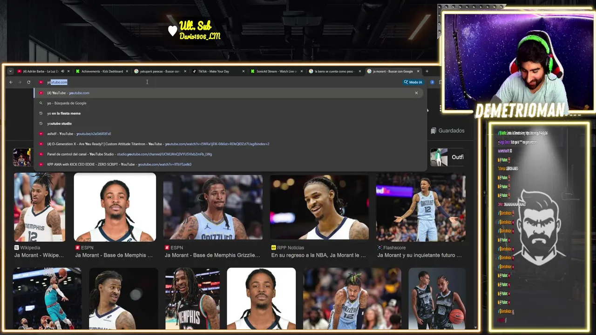Close the la barra se cuenta tab

coord(359,71)
